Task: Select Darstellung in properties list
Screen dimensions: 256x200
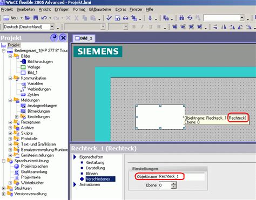Action: pos(96,168)
